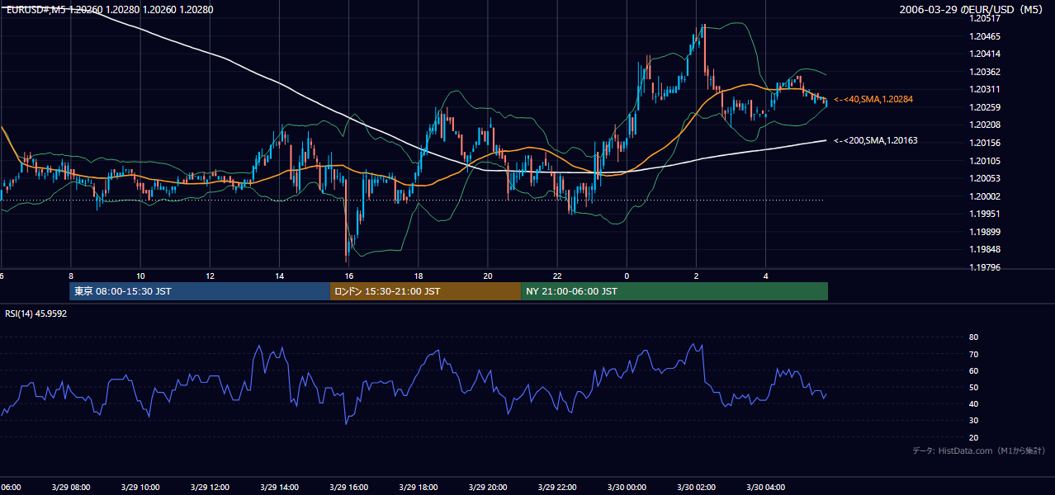The image size is (1055, 495).
Task: Click the 3/29 10:00 time axis label
Action: pos(140,487)
